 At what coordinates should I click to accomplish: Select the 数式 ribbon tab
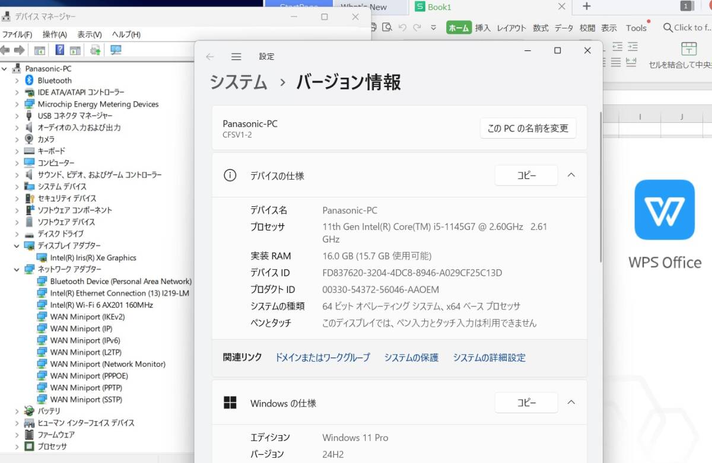click(x=541, y=28)
